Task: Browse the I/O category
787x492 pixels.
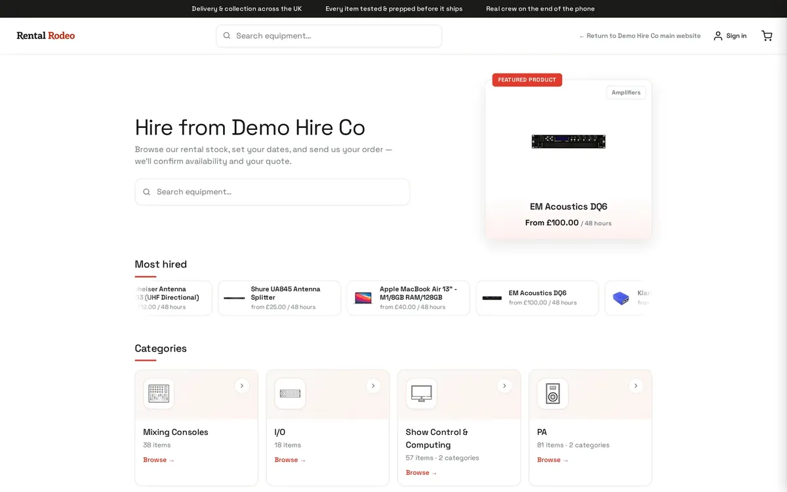Action: [x=290, y=460]
